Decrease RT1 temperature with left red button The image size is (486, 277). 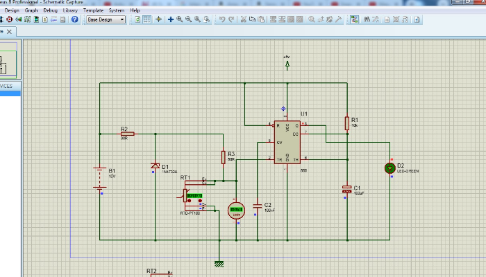[x=189, y=201]
